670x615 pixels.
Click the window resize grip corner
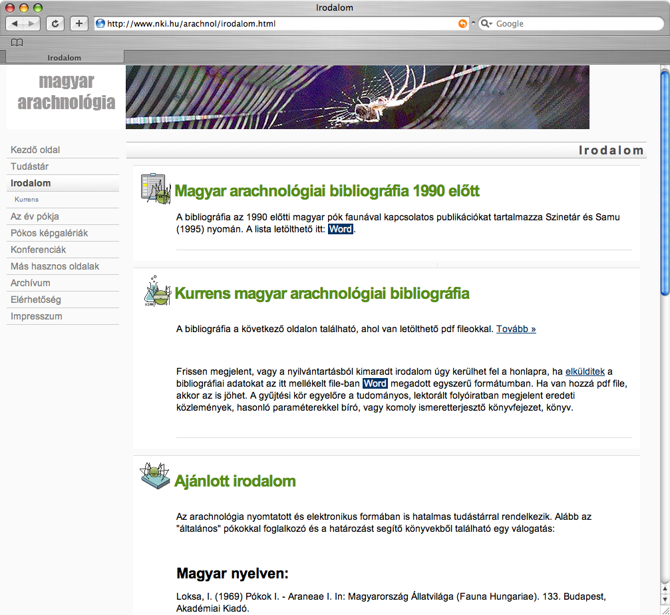pyautogui.click(x=665, y=611)
